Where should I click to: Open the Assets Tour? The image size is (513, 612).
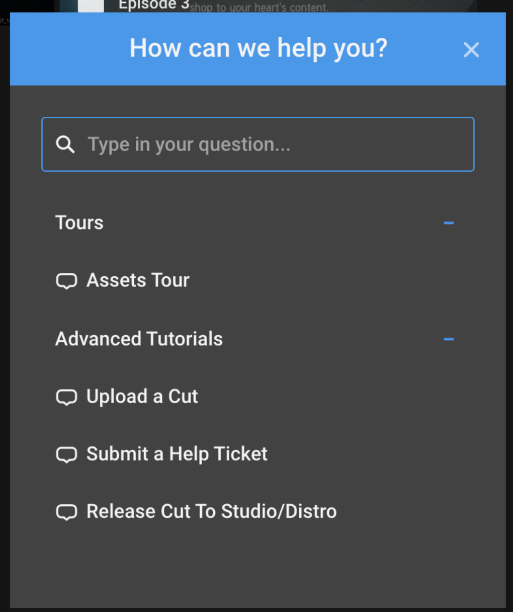point(138,280)
